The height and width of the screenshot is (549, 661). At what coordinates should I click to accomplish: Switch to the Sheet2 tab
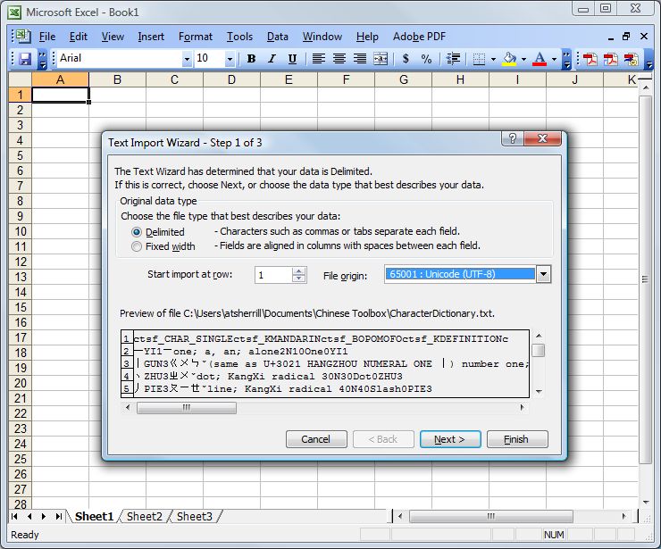[x=145, y=517]
